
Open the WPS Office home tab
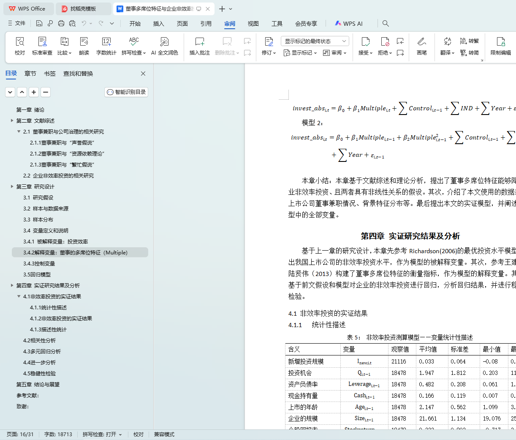[x=28, y=9]
